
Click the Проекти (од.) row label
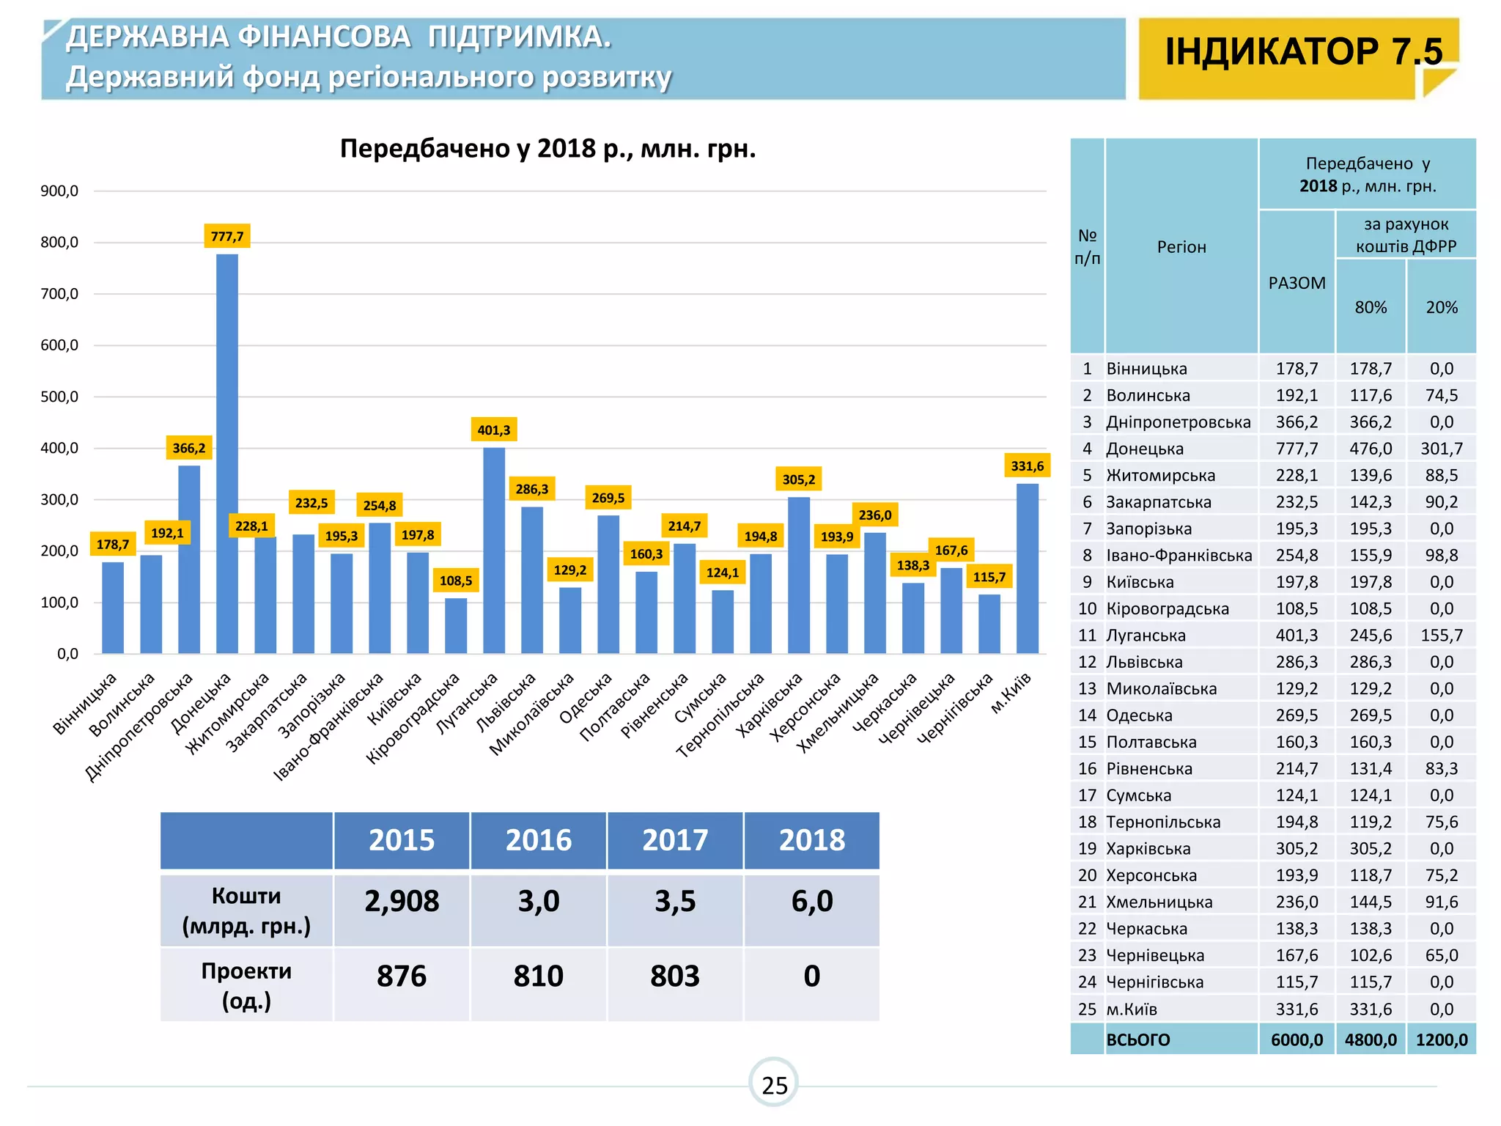(246, 985)
